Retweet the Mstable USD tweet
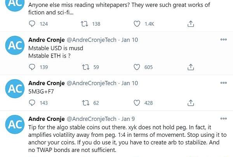Screen dimensions: 233x157 coord(83,67)
